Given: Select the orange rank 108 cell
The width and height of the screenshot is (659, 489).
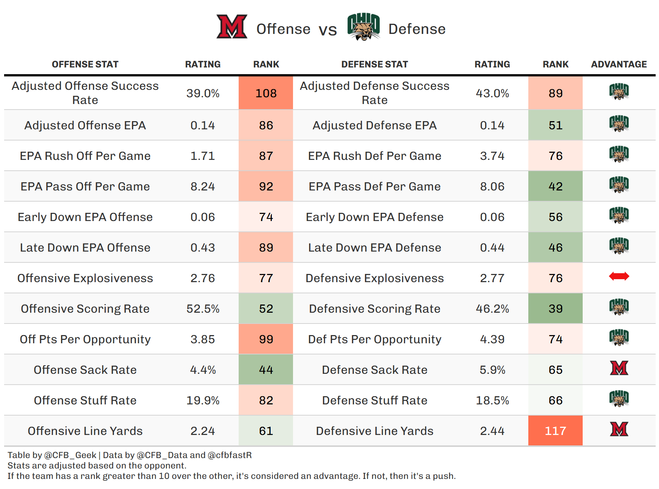Looking at the screenshot, I should pyautogui.click(x=266, y=93).
